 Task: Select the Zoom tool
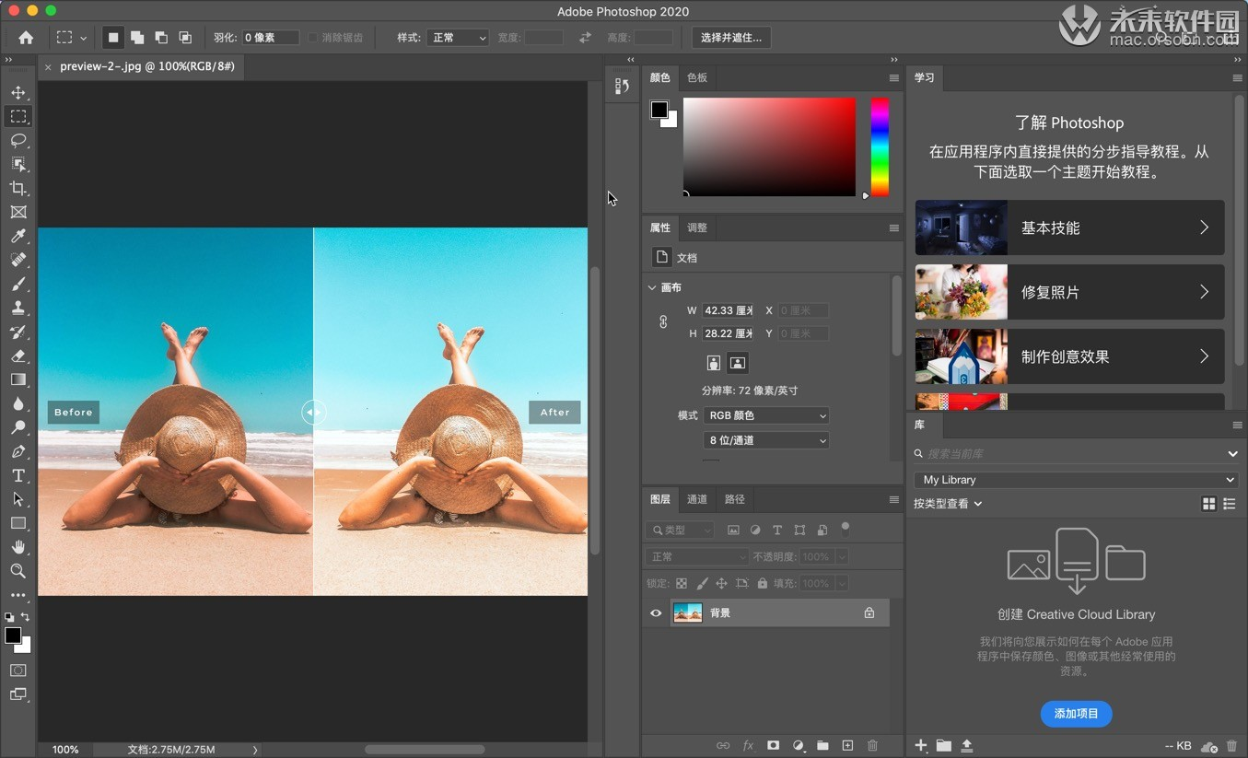point(18,571)
